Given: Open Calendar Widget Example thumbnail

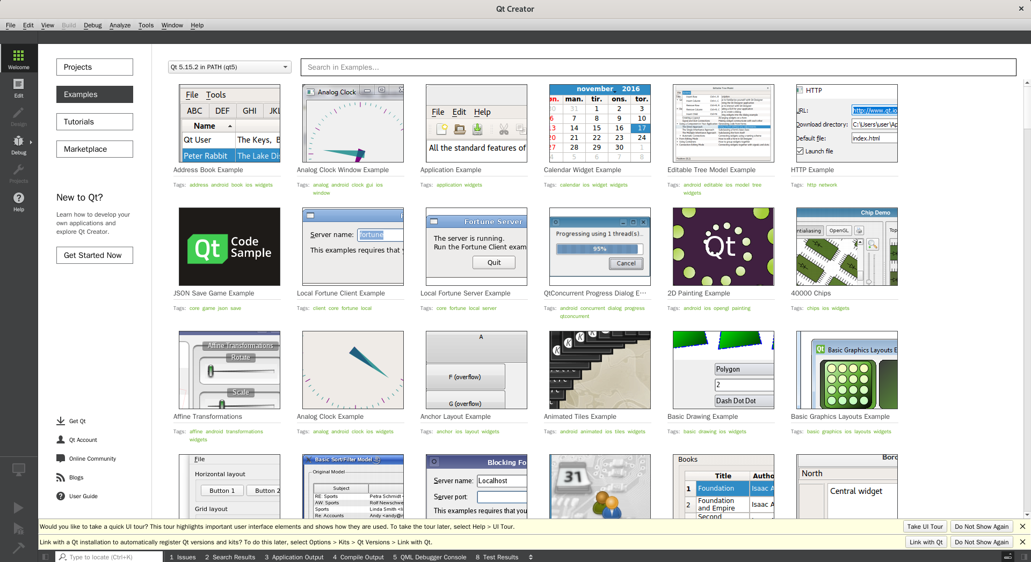Looking at the screenshot, I should click(600, 123).
